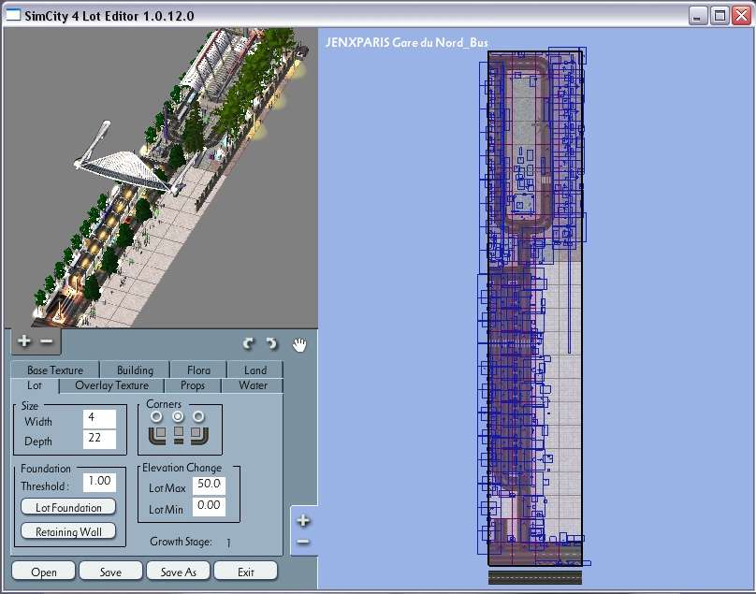Click the Width input field
The width and height of the screenshot is (756, 594).
(x=99, y=419)
